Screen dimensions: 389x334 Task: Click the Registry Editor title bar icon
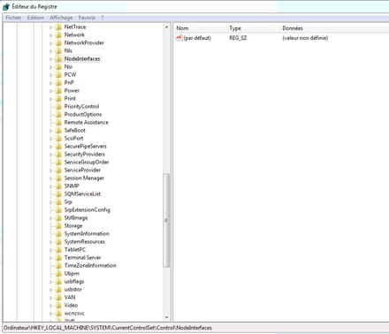pyautogui.click(x=6, y=6)
